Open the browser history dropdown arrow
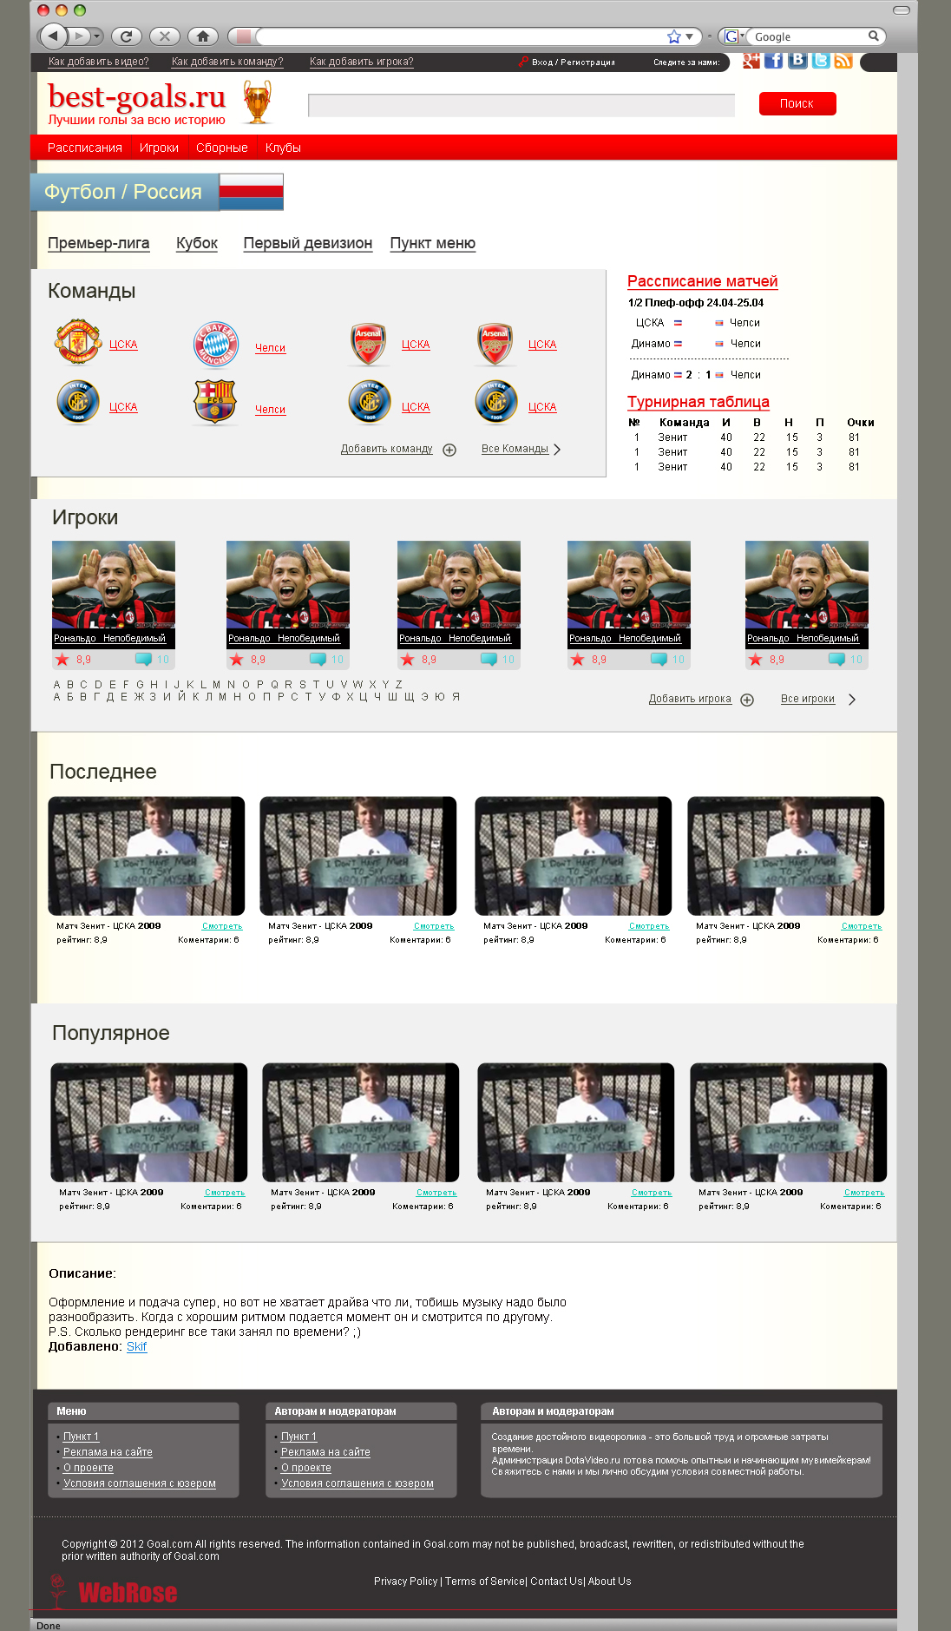This screenshot has height=1631, width=951. point(97,36)
